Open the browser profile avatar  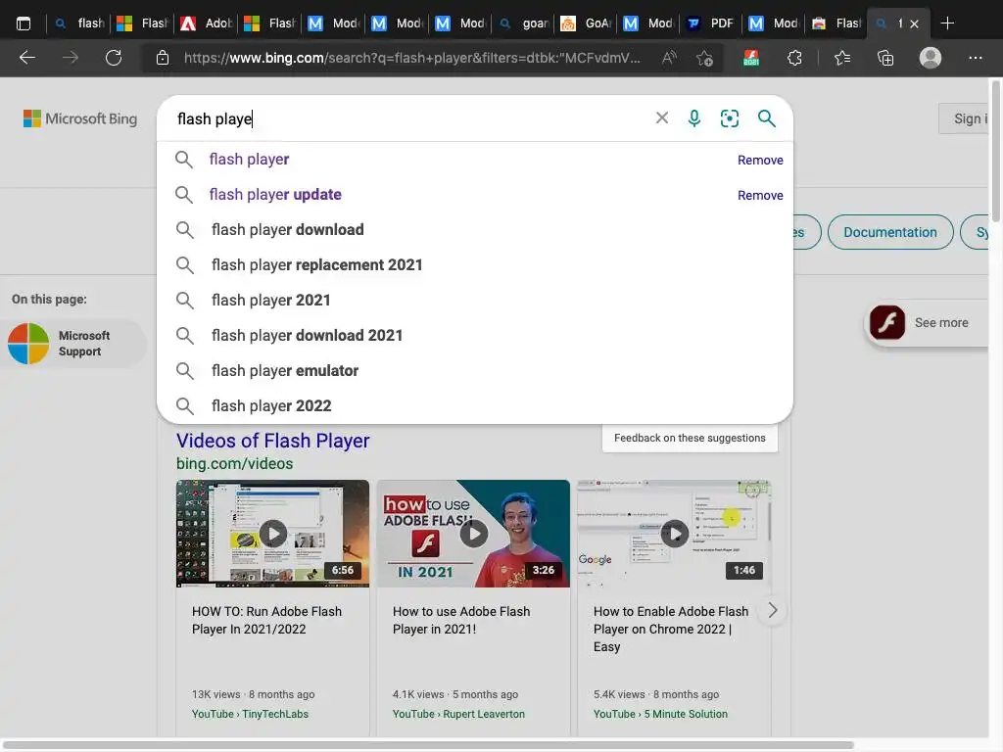[931, 58]
